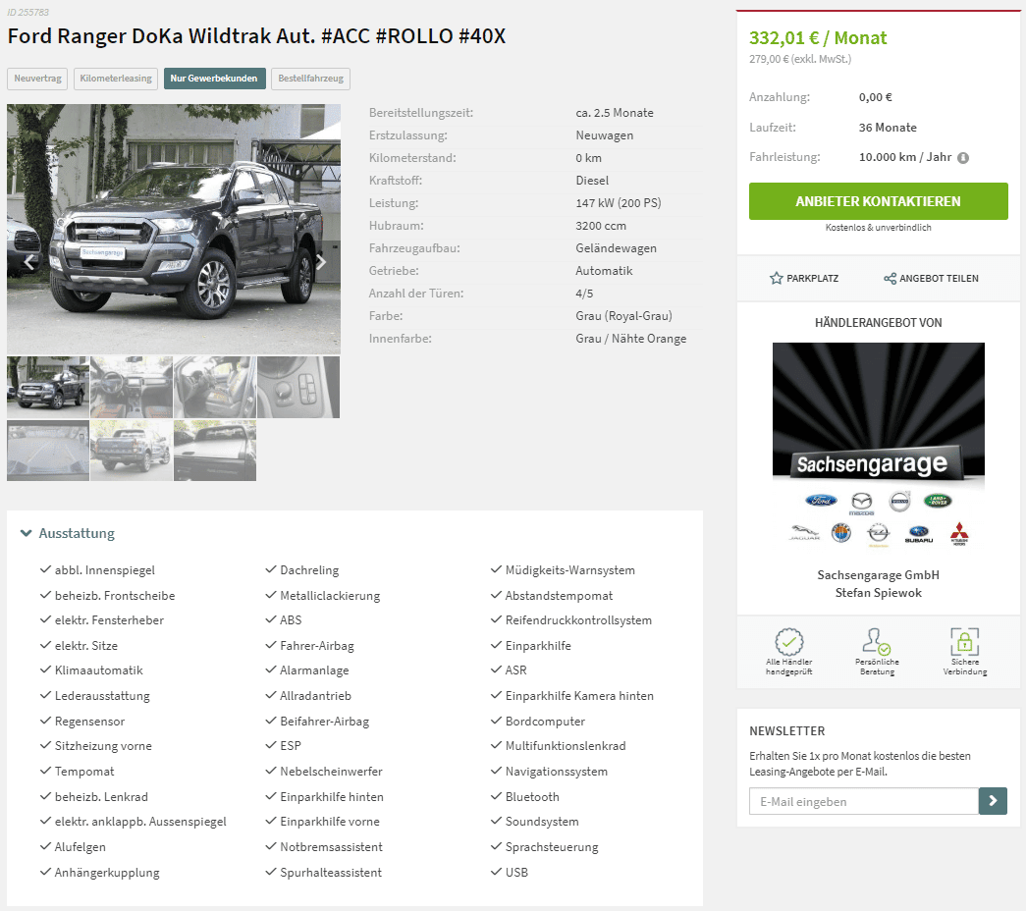Select the seats interior thumbnail
Screen dimensions: 1026x911
click(215, 387)
